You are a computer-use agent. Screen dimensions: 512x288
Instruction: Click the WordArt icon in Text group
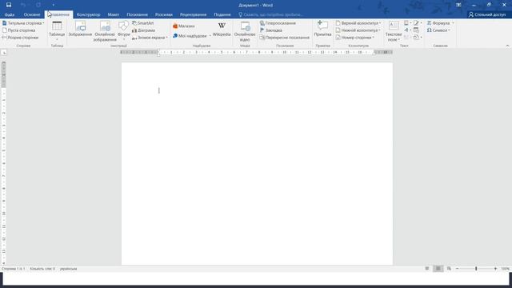(407, 30)
